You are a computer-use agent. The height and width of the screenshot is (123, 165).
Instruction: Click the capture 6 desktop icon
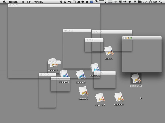(83, 92)
